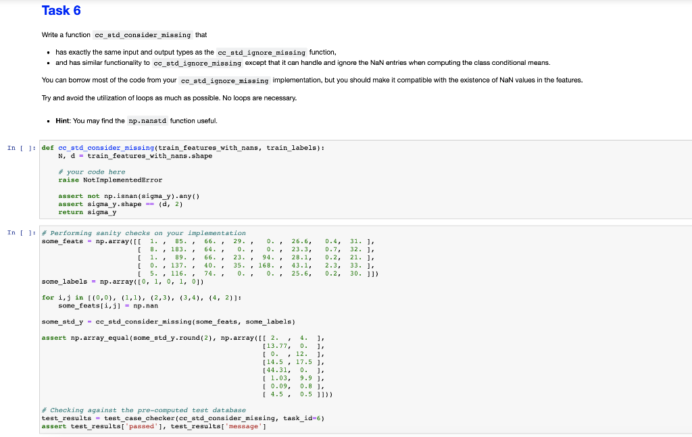Click the some_std_y assignment line

click(108, 322)
